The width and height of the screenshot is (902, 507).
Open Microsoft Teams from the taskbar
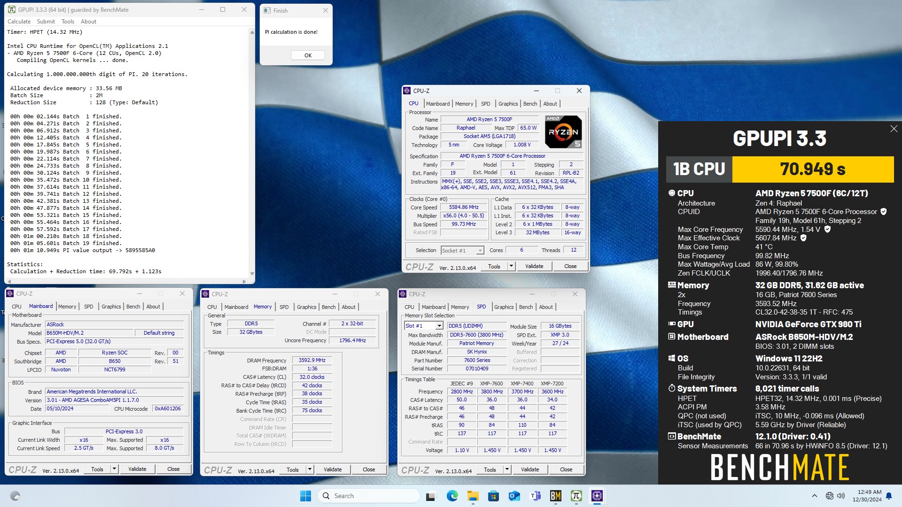[535, 496]
